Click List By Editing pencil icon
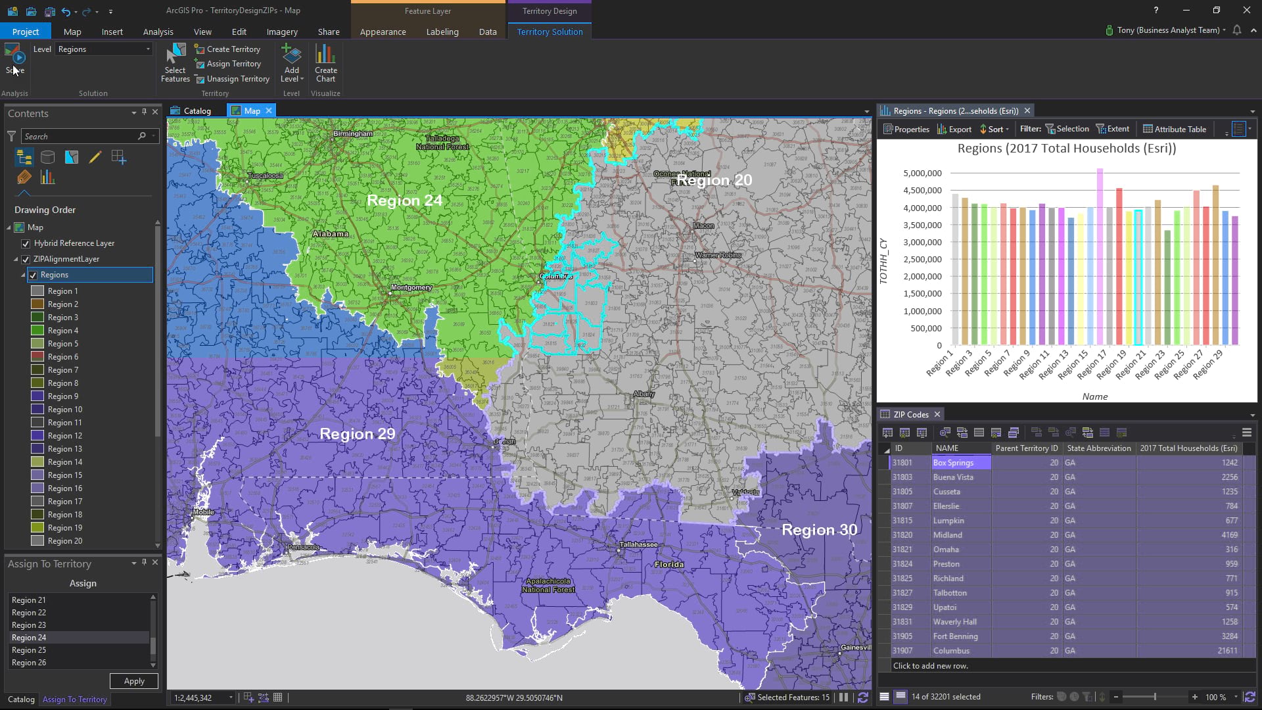The width and height of the screenshot is (1262, 710). (x=95, y=157)
